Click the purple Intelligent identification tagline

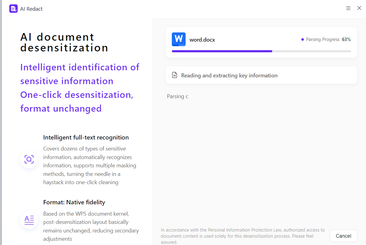click(x=80, y=88)
